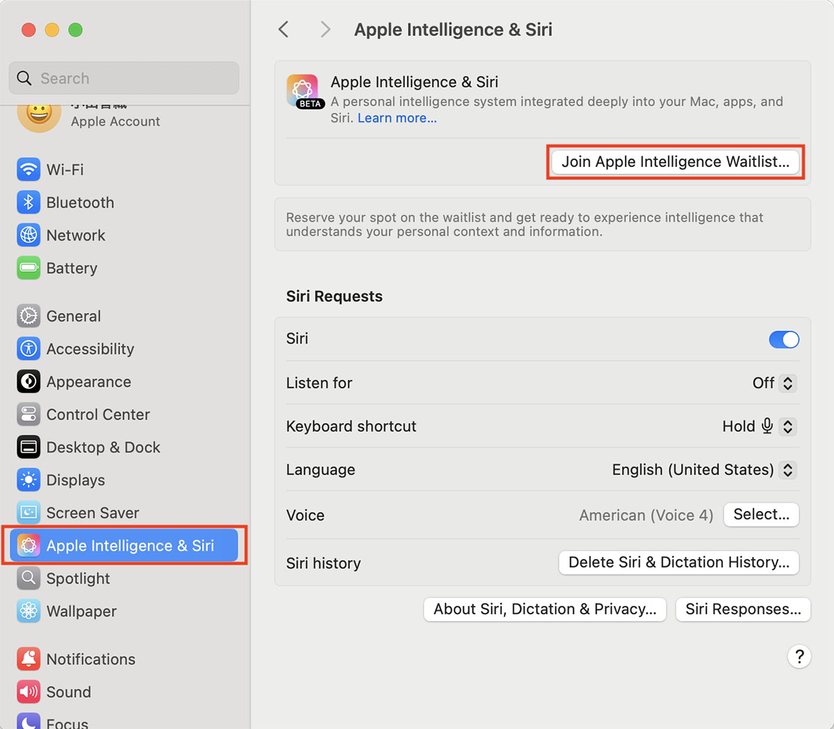Go back with the left chevron
Viewport: 834px width, 729px height.
tap(283, 29)
